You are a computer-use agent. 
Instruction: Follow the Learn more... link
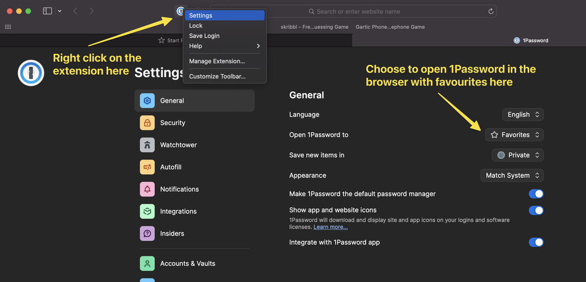coord(330,227)
